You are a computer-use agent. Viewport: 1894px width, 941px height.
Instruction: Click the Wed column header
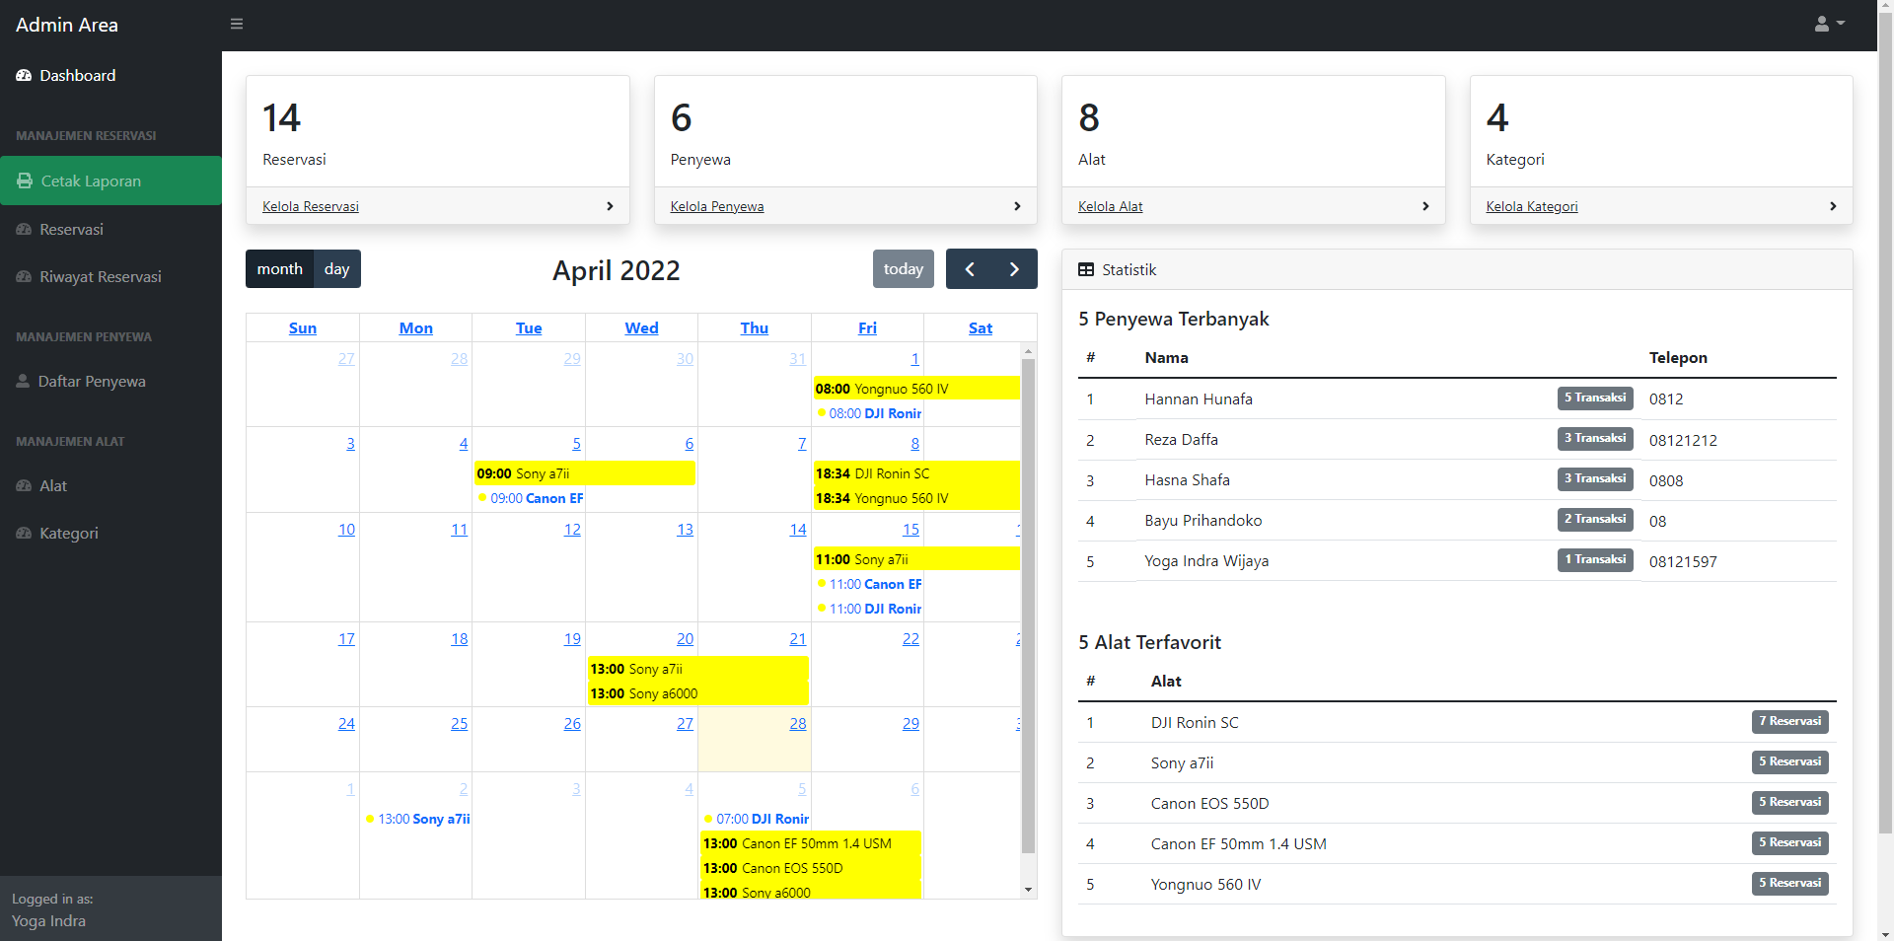[x=641, y=327]
